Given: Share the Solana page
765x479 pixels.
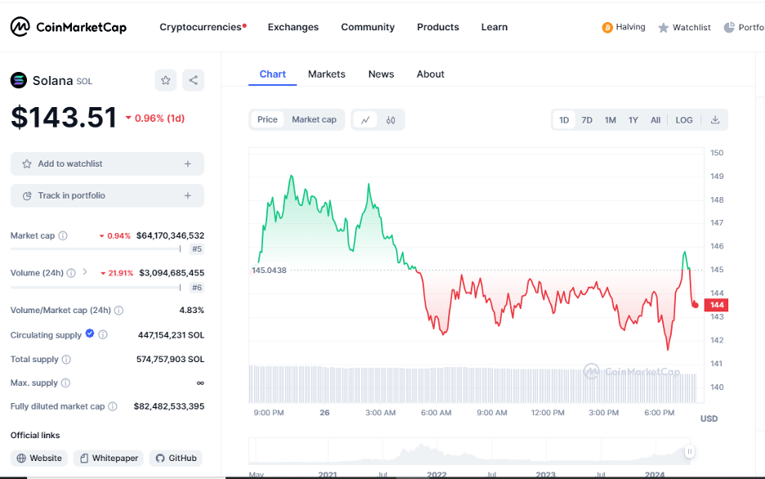Looking at the screenshot, I should point(193,80).
